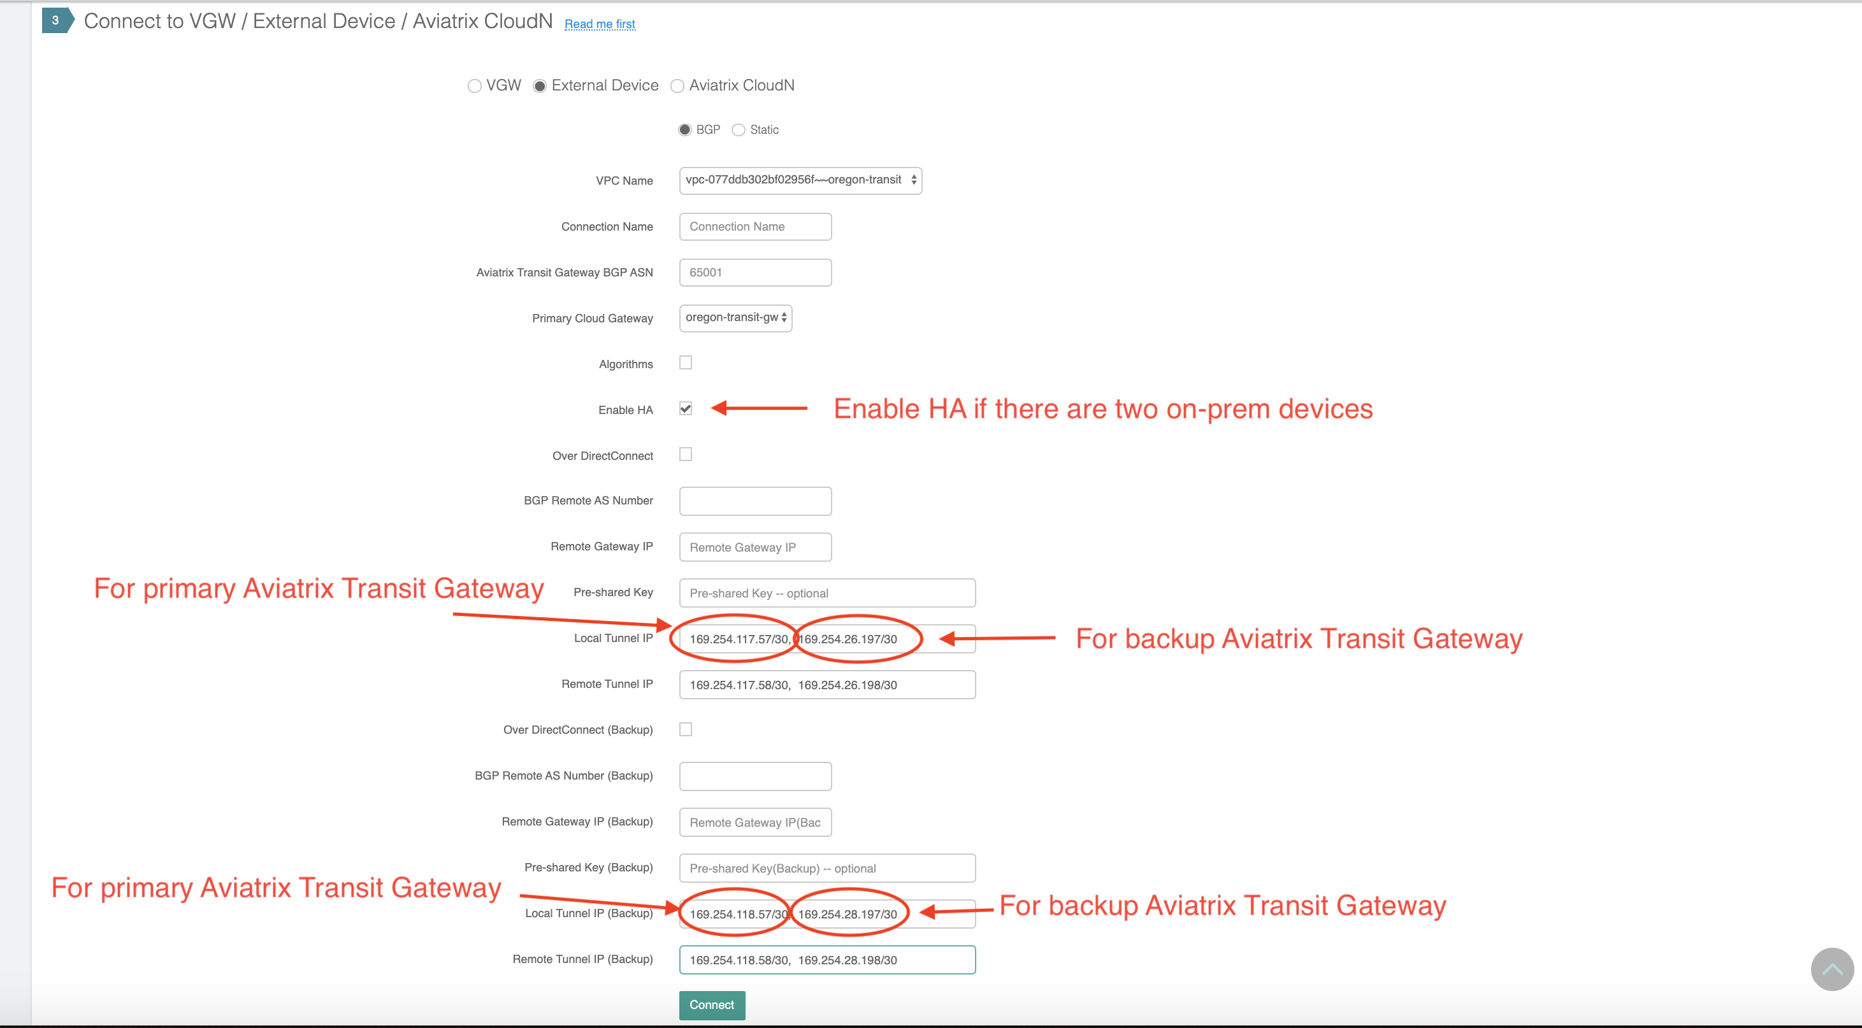Click the Connect button
Viewport: 1862px width, 1028px height.
[711, 1005]
